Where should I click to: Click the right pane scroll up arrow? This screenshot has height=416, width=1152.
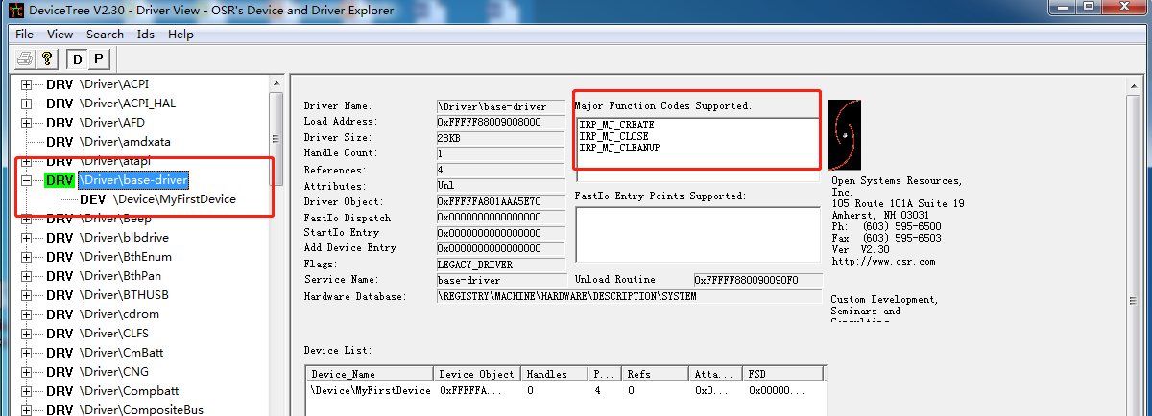[1133, 85]
